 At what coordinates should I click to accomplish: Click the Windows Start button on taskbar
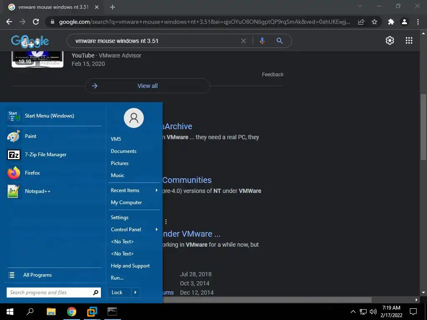10,312
